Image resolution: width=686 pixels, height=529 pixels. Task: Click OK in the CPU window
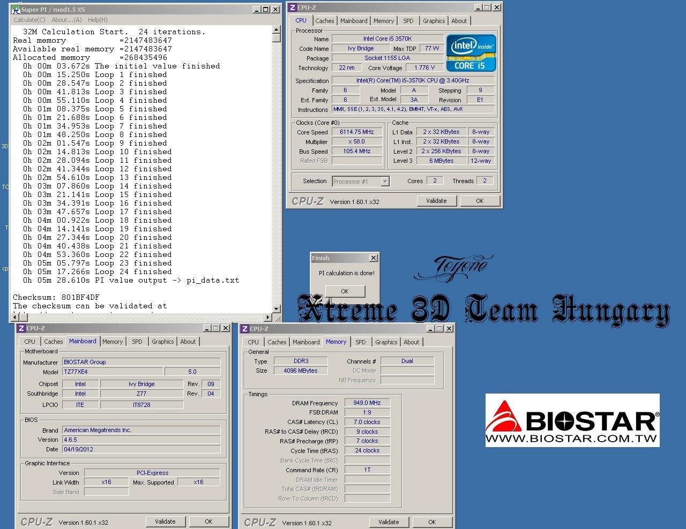click(480, 201)
